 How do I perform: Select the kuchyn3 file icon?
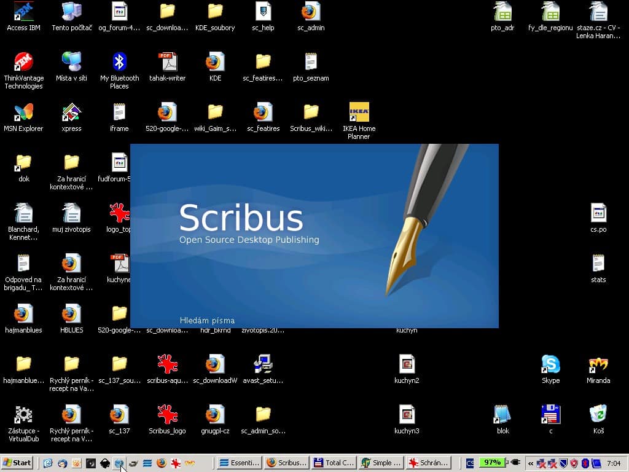(x=407, y=419)
